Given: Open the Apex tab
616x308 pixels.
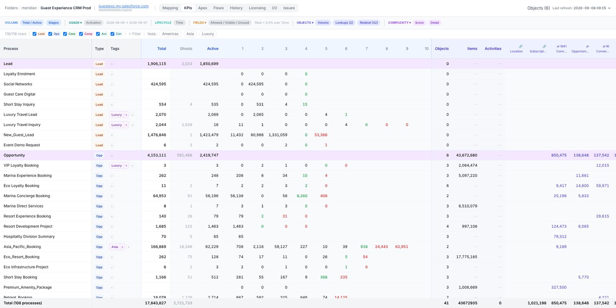Looking at the screenshot, I should (x=203, y=8).
